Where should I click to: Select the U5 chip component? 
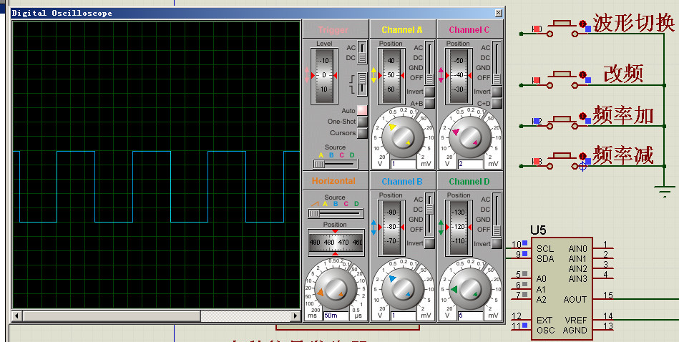[x=562, y=288]
